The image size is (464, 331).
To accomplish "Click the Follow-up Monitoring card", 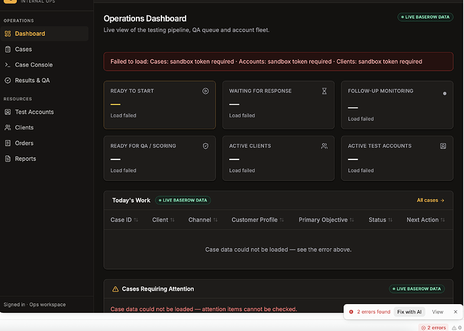I will click(x=397, y=105).
